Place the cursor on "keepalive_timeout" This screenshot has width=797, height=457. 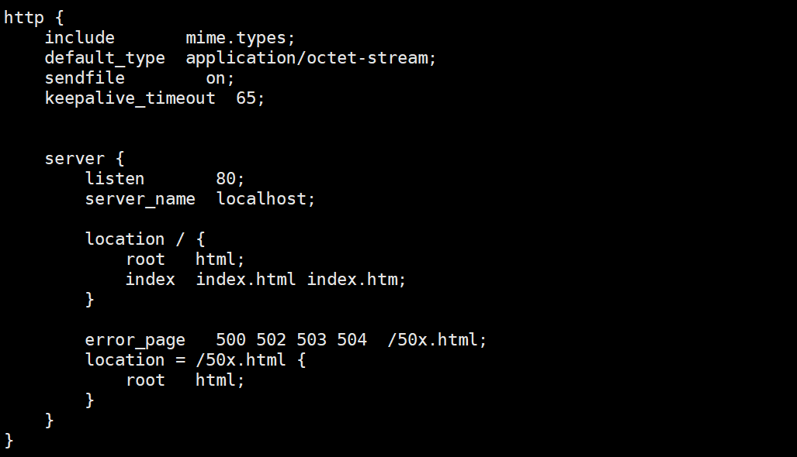(130, 98)
